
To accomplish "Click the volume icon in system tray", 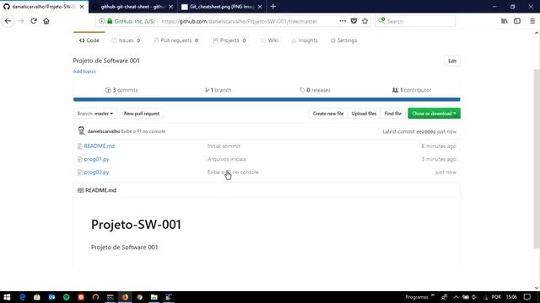I will pos(474,297).
